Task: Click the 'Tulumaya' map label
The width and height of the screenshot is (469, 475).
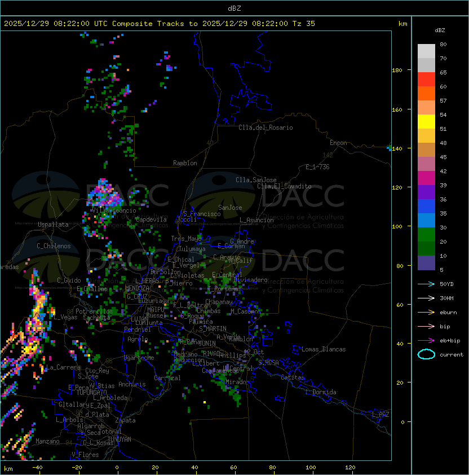Action: (192, 249)
